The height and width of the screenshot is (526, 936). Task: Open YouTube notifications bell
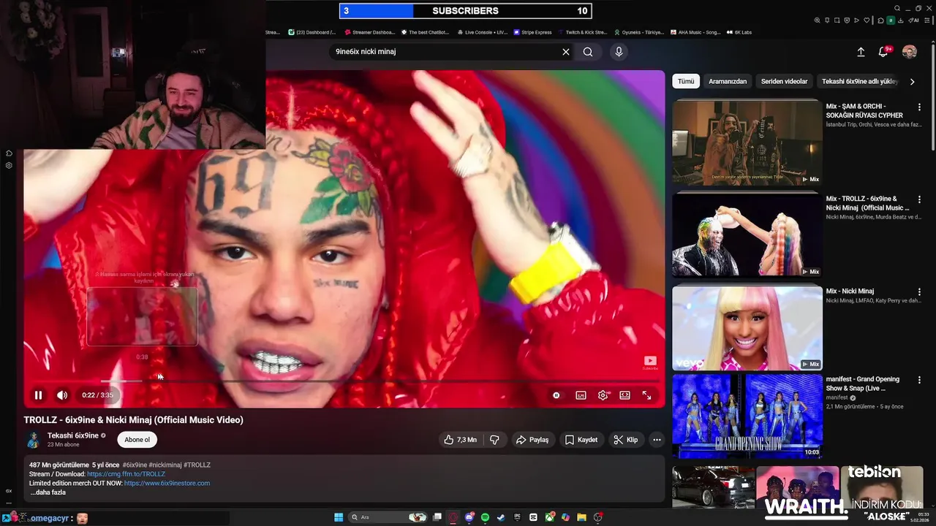(883, 52)
